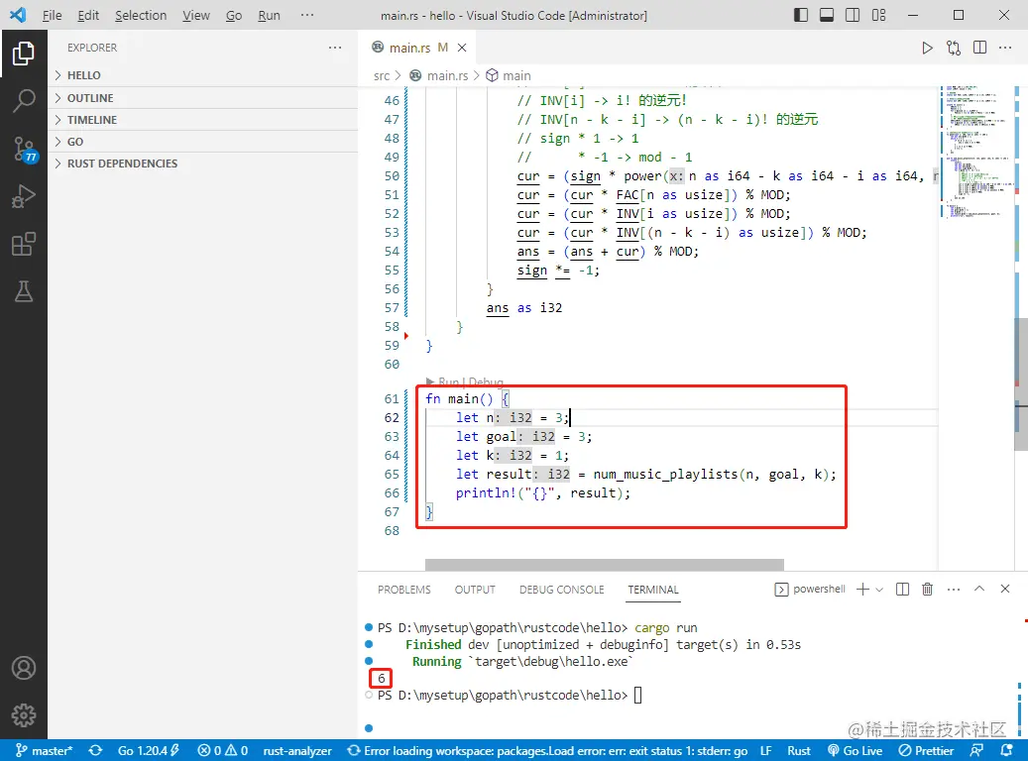Open the Search view in the activity bar
The height and width of the screenshot is (761, 1028).
24,100
